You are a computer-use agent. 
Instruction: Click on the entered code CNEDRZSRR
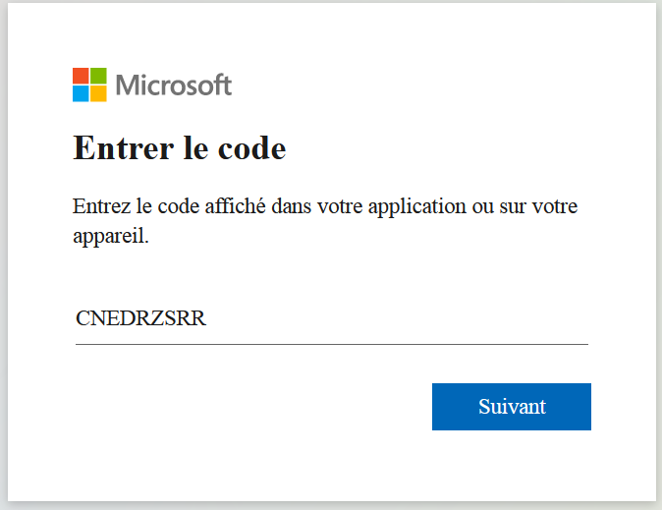(x=140, y=319)
